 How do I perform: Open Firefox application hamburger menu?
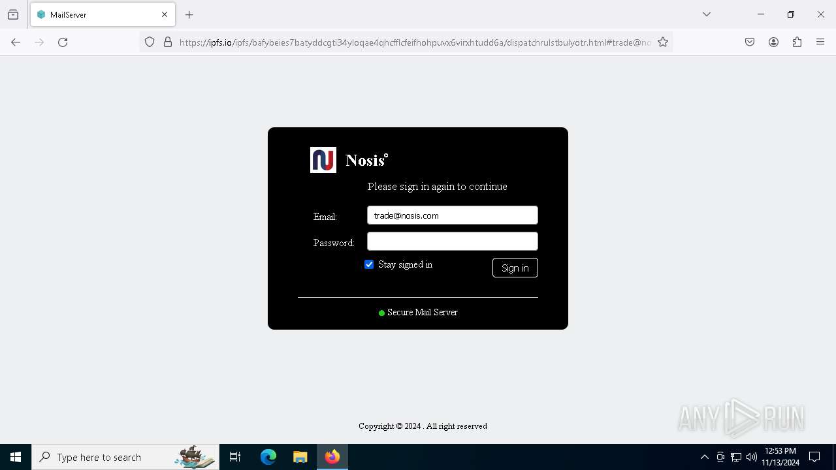[x=820, y=42]
